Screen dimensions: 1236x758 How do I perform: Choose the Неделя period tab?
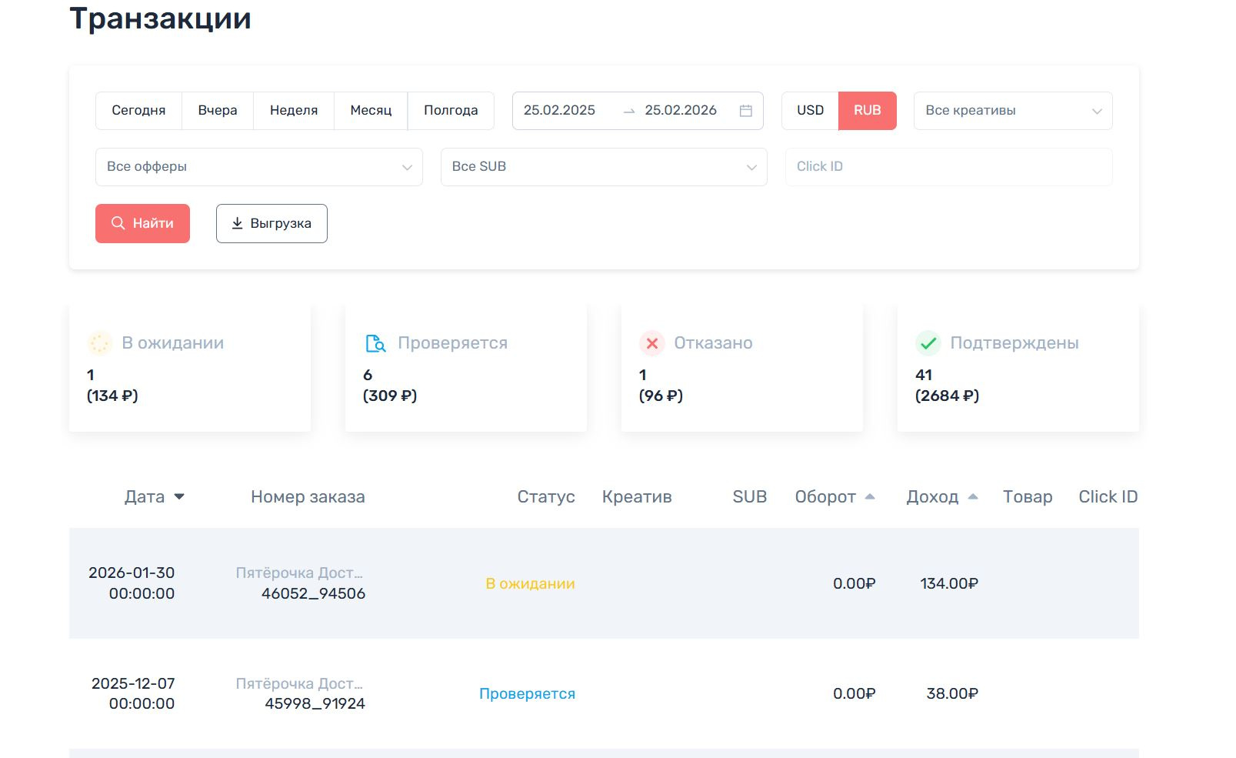tap(294, 111)
